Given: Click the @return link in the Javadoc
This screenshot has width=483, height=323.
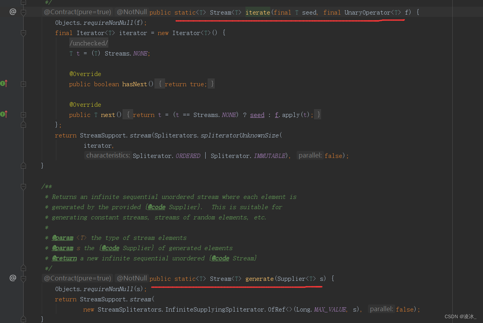Looking at the screenshot, I should pos(64,258).
